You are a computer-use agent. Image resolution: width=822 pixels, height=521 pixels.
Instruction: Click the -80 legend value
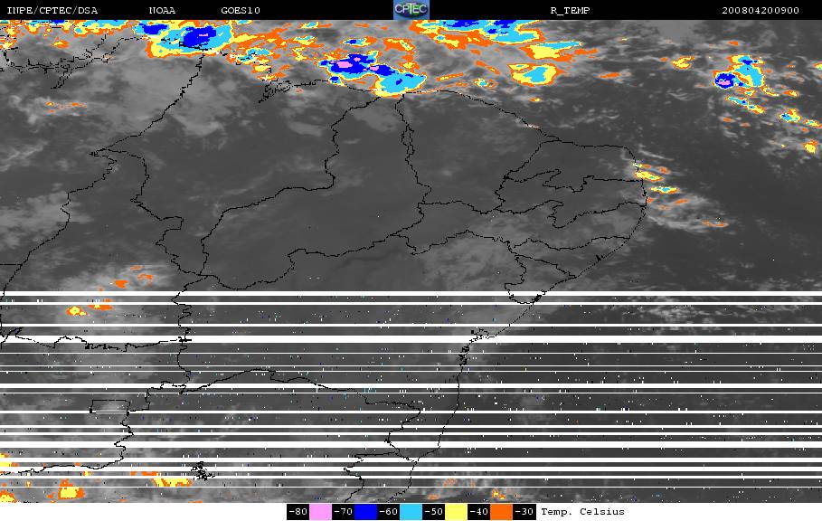[298, 512]
